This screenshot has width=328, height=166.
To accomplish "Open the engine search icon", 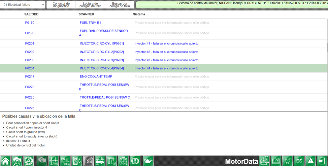I will coord(17,161).
